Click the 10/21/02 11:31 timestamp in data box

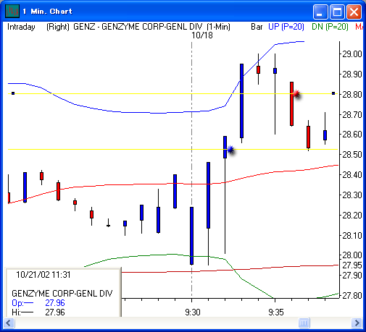coord(43,275)
